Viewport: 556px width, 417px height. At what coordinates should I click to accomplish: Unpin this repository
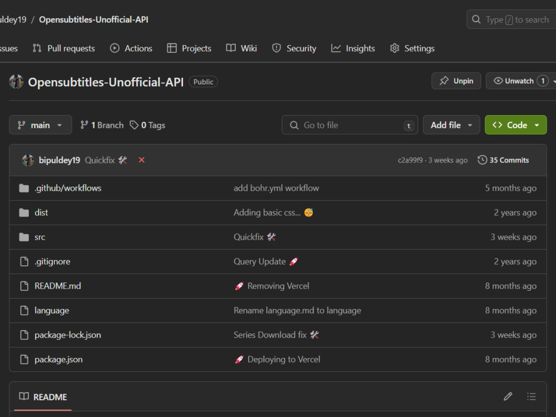pos(456,81)
